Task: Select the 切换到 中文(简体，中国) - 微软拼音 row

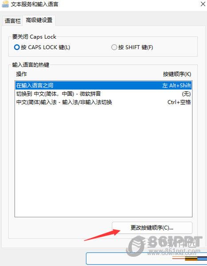Action: pyautogui.click(x=104, y=94)
